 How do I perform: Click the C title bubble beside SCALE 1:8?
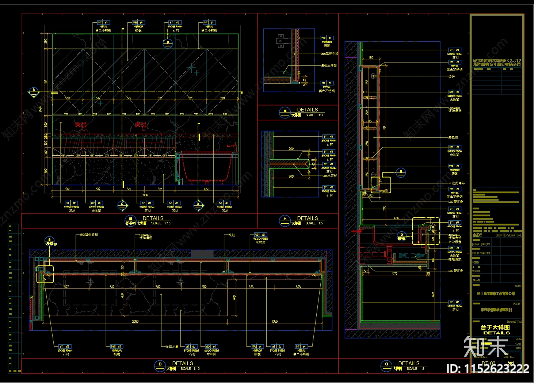386,366
